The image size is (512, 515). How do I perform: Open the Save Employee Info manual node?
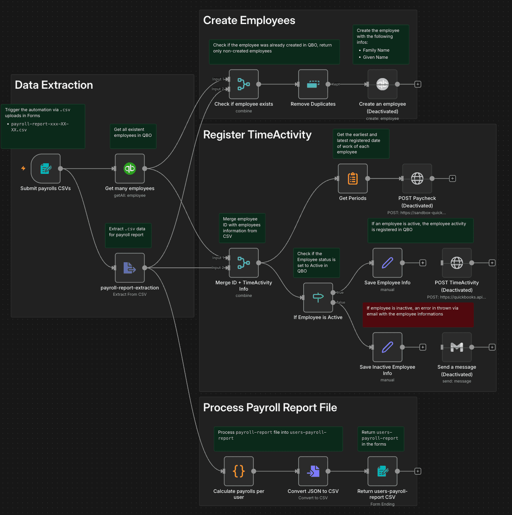coord(387,263)
